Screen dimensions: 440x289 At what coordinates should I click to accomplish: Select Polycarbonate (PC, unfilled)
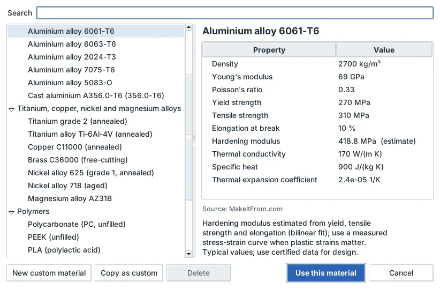[x=96, y=224]
